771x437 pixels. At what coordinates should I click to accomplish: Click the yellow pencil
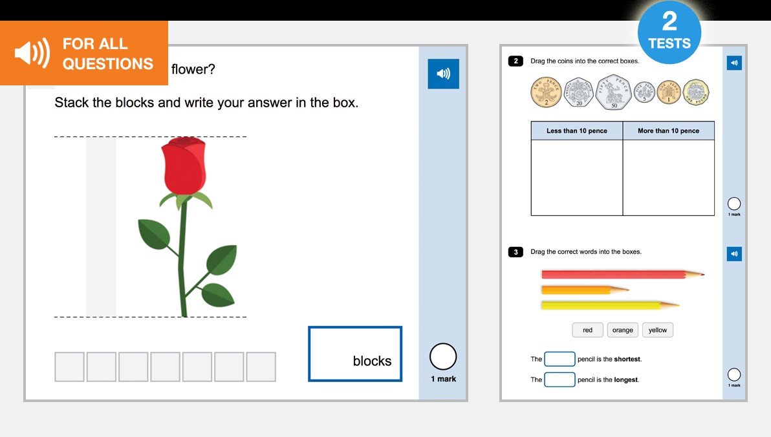(610, 305)
